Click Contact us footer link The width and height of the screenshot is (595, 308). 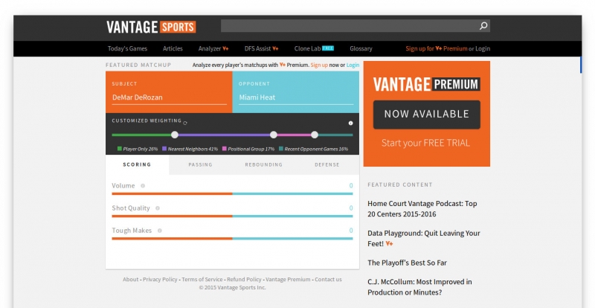pyautogui.click(x=328, y=280)
